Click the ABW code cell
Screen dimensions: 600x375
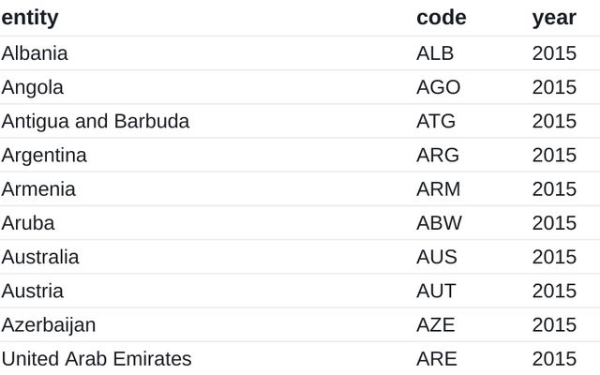click(x=439, y=223)
